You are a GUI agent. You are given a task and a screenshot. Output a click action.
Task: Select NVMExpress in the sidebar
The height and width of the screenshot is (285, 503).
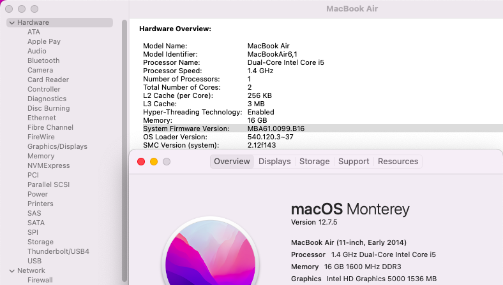49,165
